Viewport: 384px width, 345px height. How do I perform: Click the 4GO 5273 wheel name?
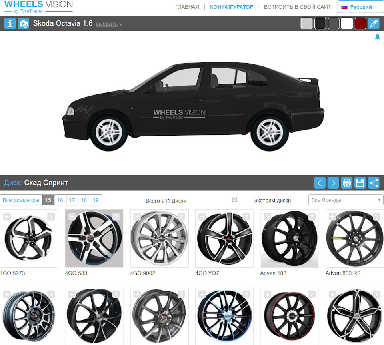tap(12, 273)
